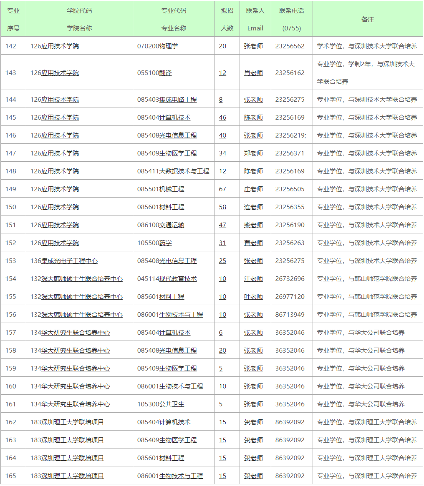Viewport: 424px width, 486px height.
Task: Select remark 与华大公司联合培养 in row 157
Action: point(376,333)
